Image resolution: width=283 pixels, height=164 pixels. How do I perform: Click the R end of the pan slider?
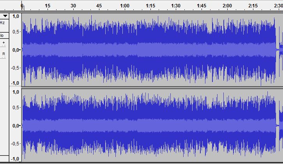(x=4, y=54)
